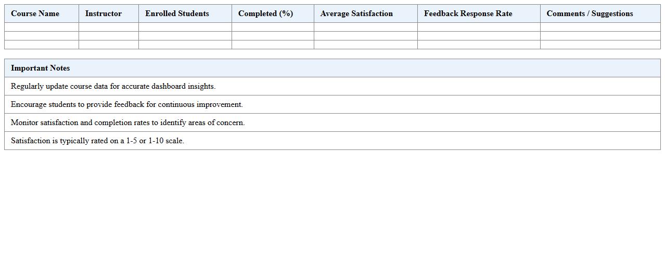Viewport: 665px width, 260px height.
Task: Select the Completed (%) column header
Action: [265, 13]
